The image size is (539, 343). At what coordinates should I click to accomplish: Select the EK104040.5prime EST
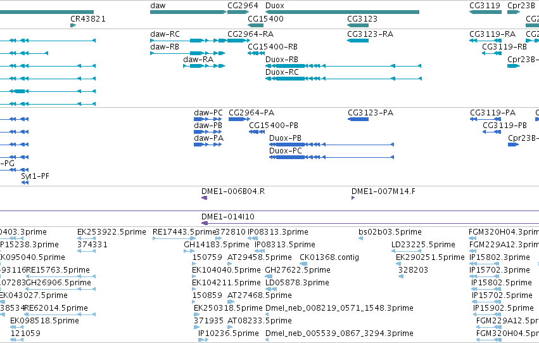click(194, 276)
